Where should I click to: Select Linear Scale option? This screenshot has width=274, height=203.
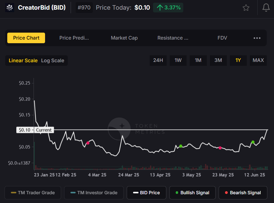click(x=23, y=61)
